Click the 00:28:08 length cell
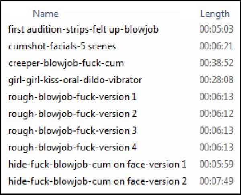Viewport: 241px width, 195px height. click(216, 80)
